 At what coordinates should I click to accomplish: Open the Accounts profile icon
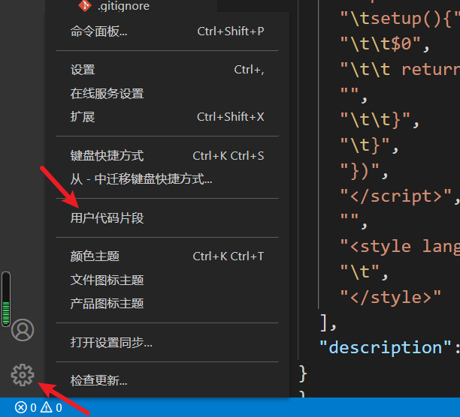point(23,330)
